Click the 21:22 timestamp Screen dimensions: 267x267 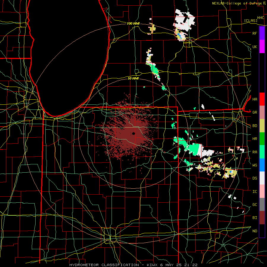(x=190, y=265)
